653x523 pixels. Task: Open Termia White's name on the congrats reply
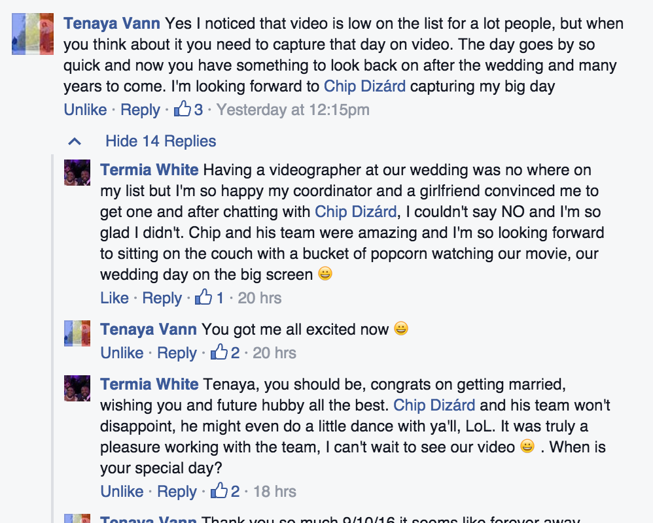point(149,384)
